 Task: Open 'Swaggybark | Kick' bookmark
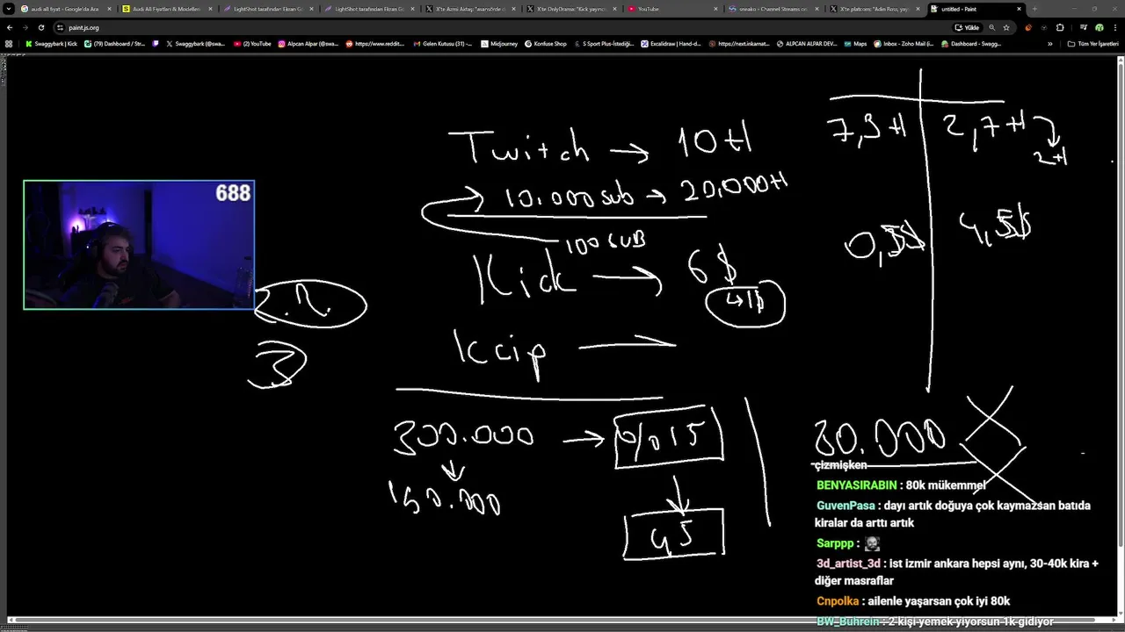point(51,43)
